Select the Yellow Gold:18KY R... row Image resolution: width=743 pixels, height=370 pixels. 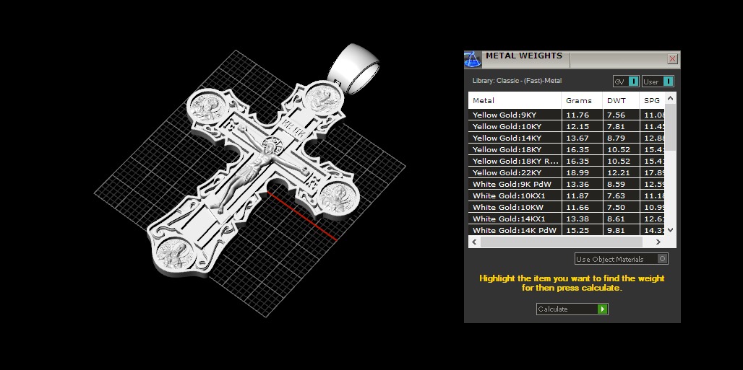(566, 161)
